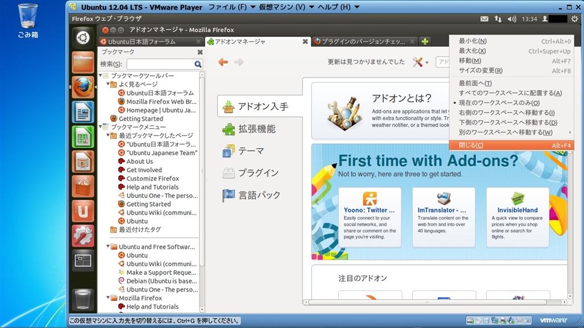Close the ブックマーク sidebar panel
Image resolution: width=584 pixels, height=328 pixels.
coord(200,52)
